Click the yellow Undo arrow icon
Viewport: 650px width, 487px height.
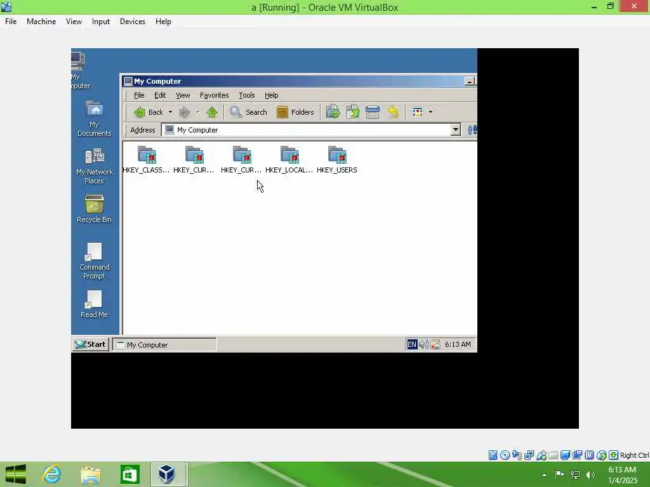[393, 112]
